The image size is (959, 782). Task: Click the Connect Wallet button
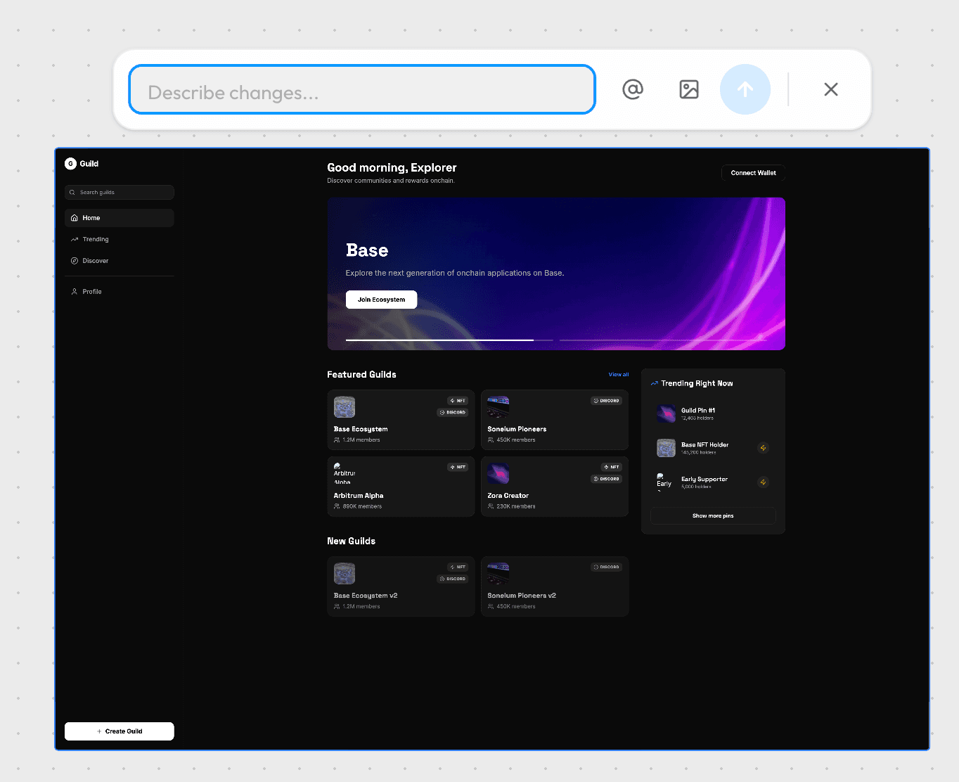pos(753,173)
